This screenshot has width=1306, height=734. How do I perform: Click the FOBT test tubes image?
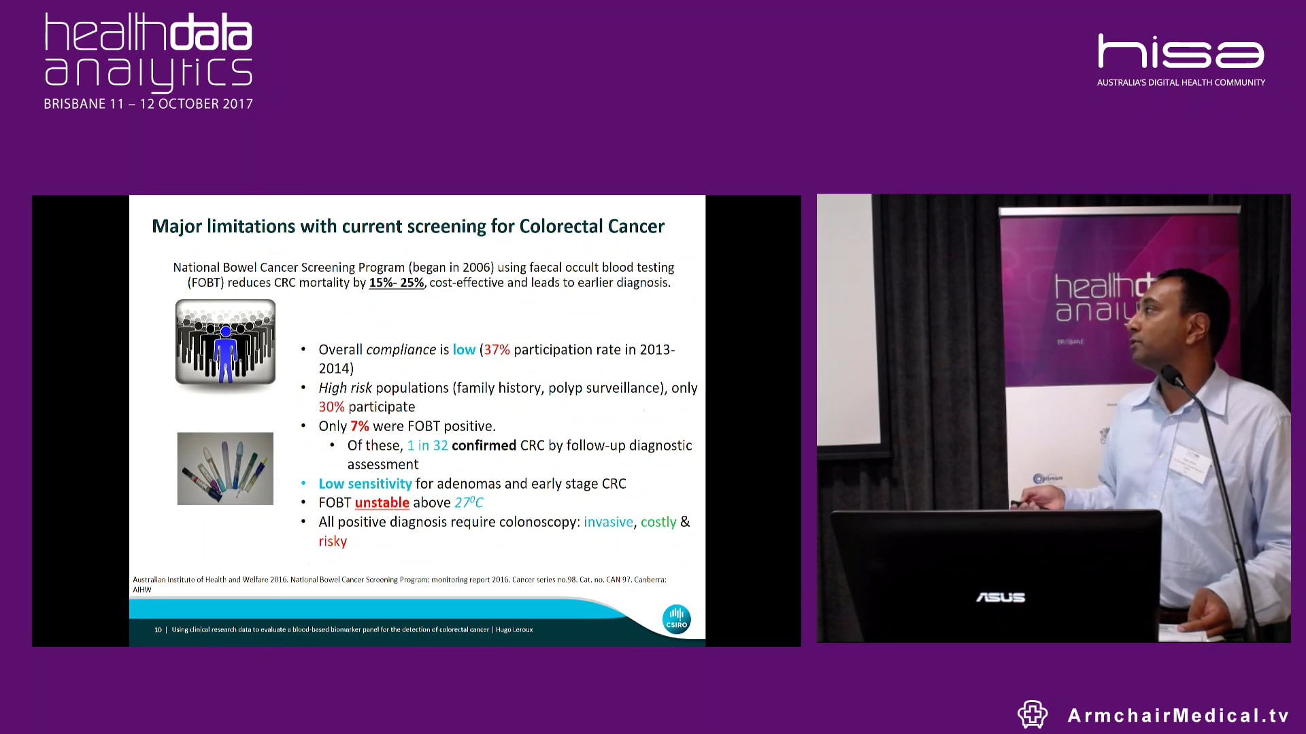pyautogui.click(x=225, y=468)
